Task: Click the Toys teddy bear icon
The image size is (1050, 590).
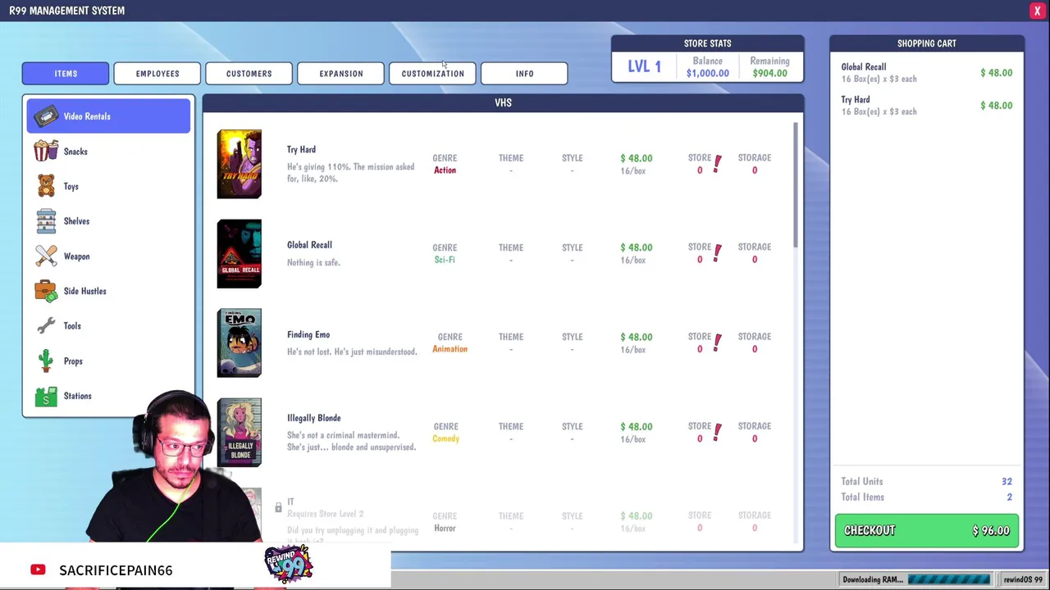Action: [46, 186]
